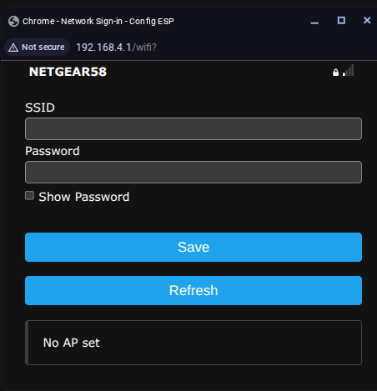Viewport: 377px width, 391px height.
Task: Click the SSID field label
Action: (40, 108)
